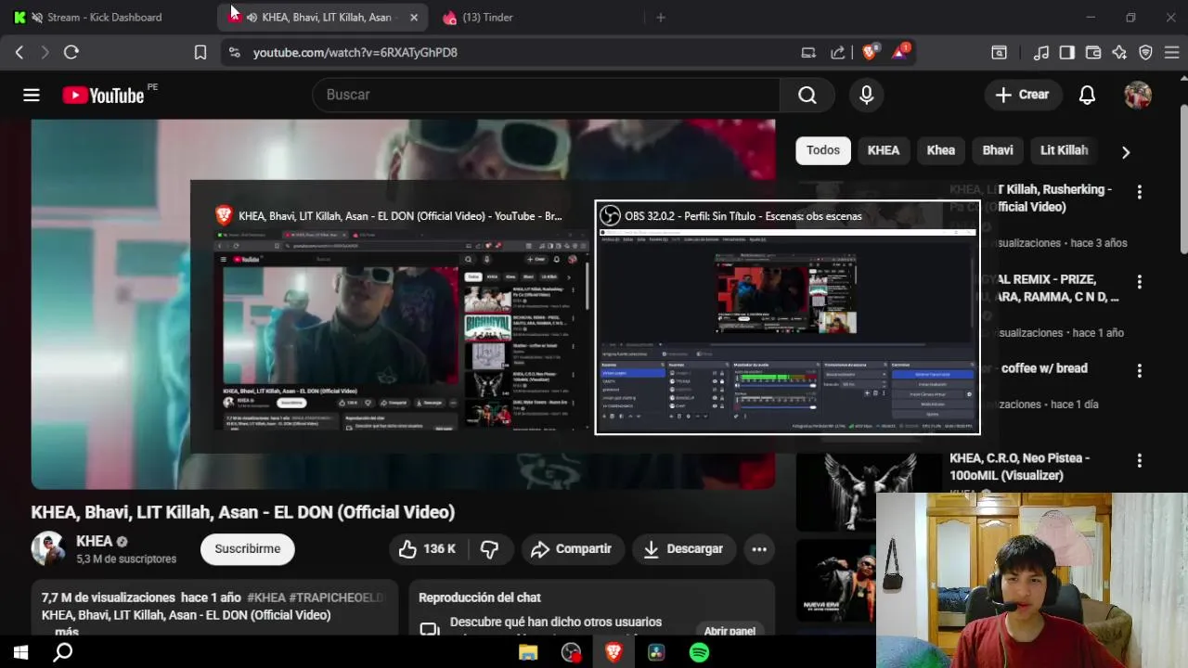
Task: Open the 100oMIL Visualizer video thumbnail
Action: pyautogui.click(x=870, y=492)
